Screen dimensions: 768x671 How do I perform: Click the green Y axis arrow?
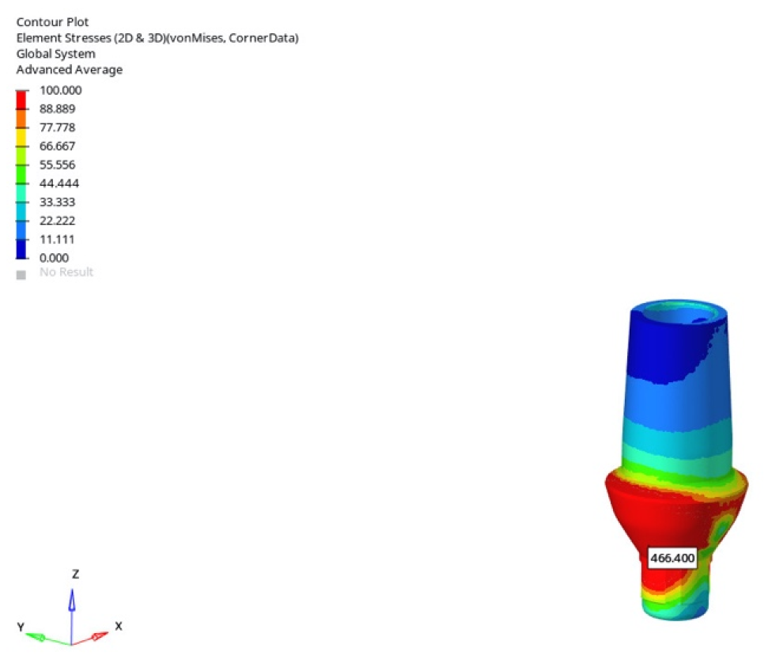pos(40,635)
